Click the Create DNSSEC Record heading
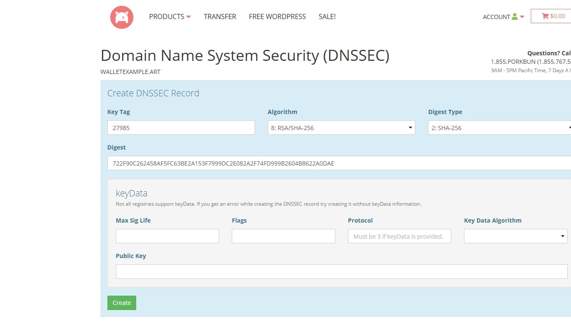The width and height of the screenshot is (571, 321). [x=153, y=93]
